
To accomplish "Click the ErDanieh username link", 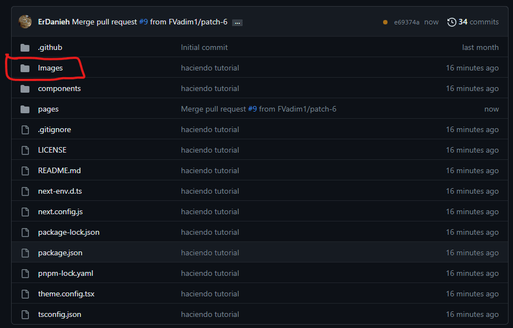I will (54, 22).
